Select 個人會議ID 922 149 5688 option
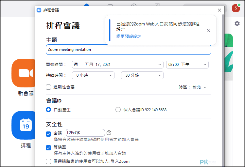 (x=118, y=110)
